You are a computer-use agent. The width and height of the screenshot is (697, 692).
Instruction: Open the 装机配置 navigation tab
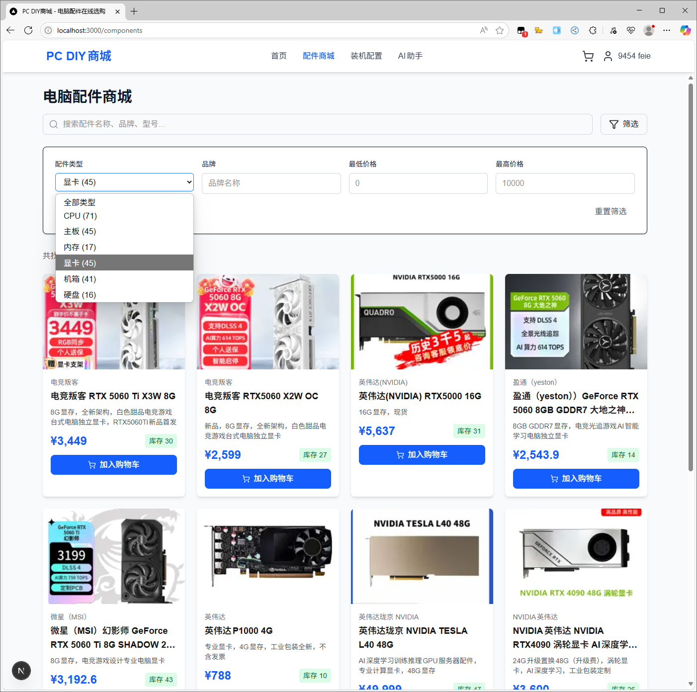[x=366, y=56]
